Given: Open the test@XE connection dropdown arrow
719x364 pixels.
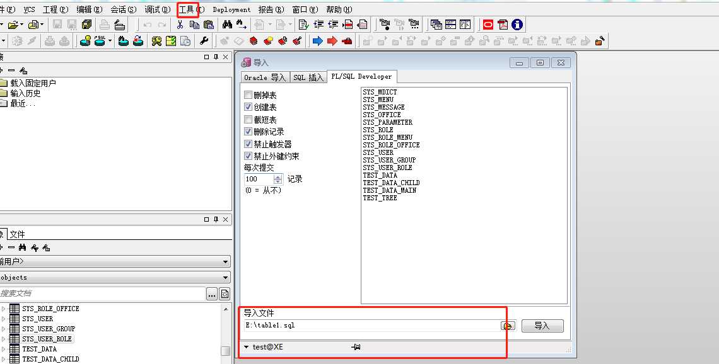Looking at the screenshot, I should click(x=246, y=347).
